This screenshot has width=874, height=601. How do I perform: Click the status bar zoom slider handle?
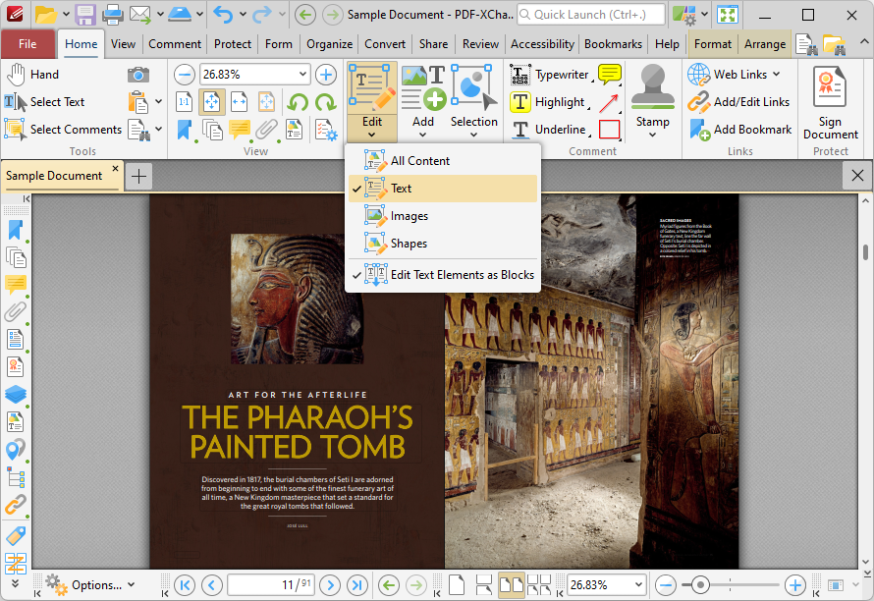[x=700, y=585]
